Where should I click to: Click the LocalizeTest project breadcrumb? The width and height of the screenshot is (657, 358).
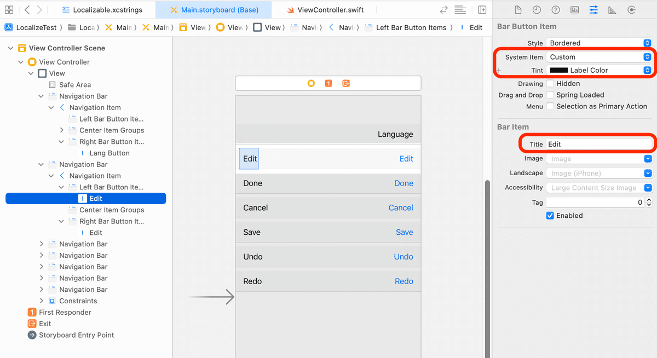click(x=30, y=27)
